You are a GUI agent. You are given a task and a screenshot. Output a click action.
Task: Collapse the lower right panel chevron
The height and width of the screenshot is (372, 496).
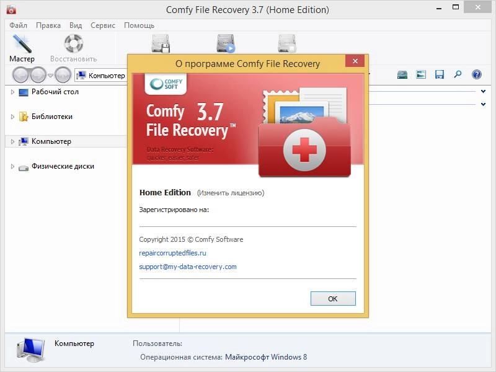(484, 104)
